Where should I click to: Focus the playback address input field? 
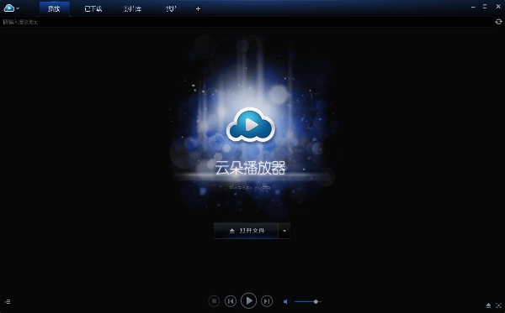point(247,22)
